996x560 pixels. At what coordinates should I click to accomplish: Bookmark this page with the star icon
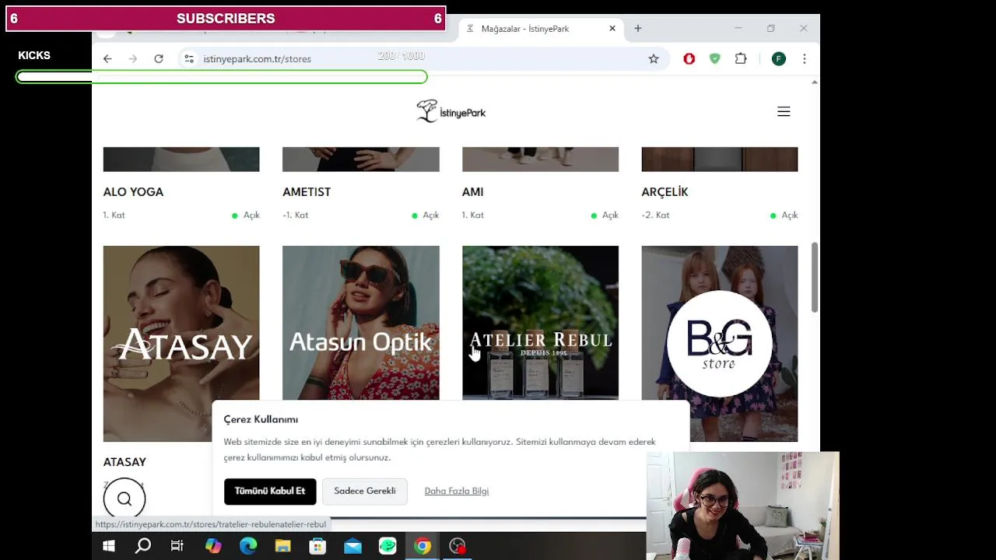point(654,58)
